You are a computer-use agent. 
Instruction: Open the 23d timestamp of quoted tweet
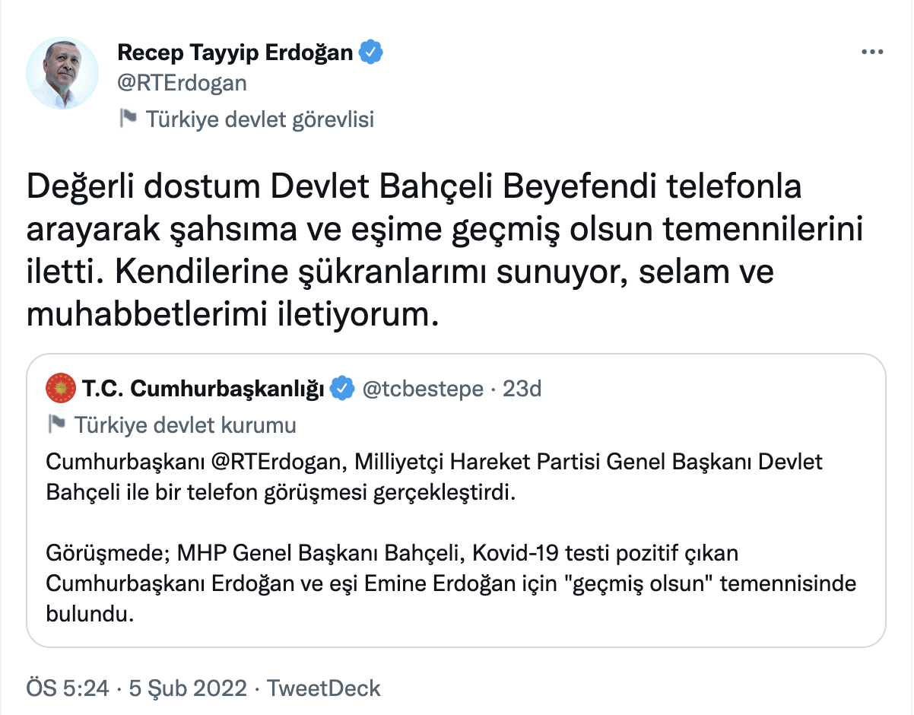522,389
